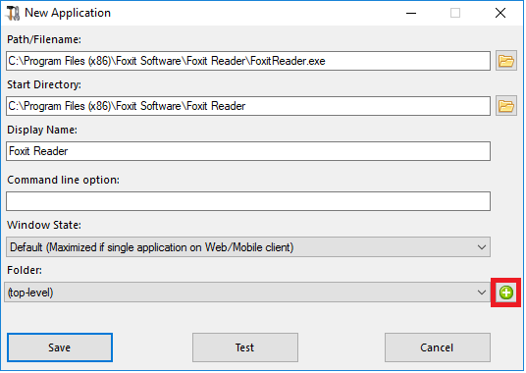Minimize the New Application window
This screenshot has height=373, width=526.
pos(411,13)
